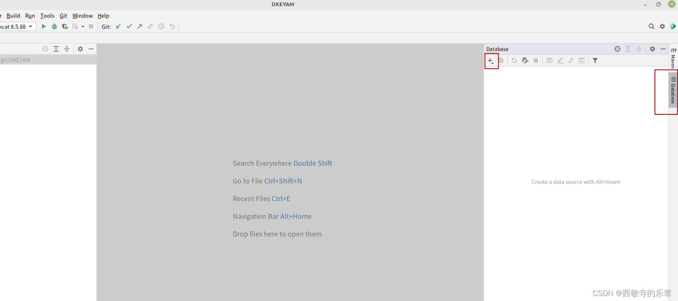The image size is (678, 301).
Task: Push commits with green Git arrow
Action: pos(140,26)
